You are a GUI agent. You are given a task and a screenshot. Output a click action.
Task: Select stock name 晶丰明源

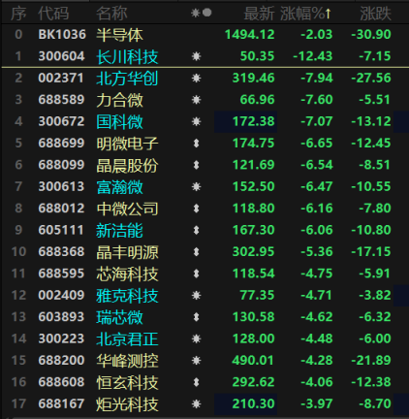(127, 252)
